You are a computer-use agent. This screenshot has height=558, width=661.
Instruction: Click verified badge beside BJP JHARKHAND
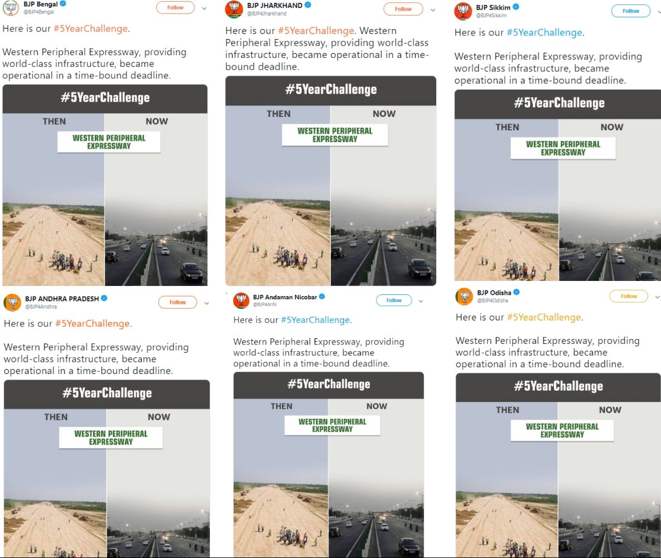[x=308, y=5]
